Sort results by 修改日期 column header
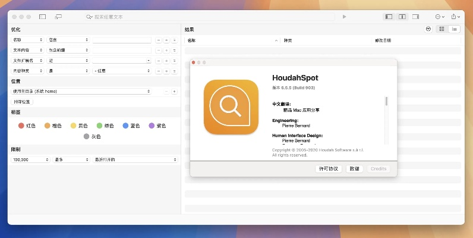The image size is (473, 238). tap(383, 40)
